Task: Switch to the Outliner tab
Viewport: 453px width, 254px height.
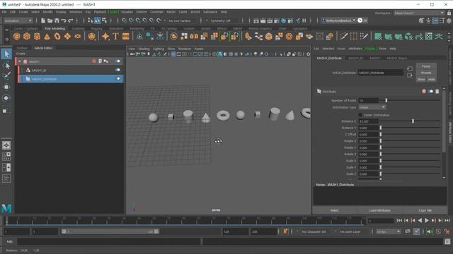Action: pyautogui.click(x=22, y=48)
